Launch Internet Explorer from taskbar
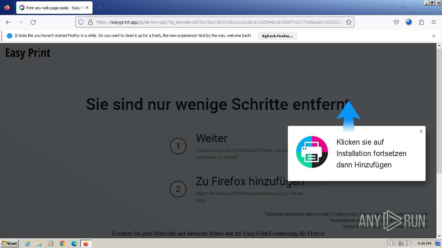 [x=27, y=244]
